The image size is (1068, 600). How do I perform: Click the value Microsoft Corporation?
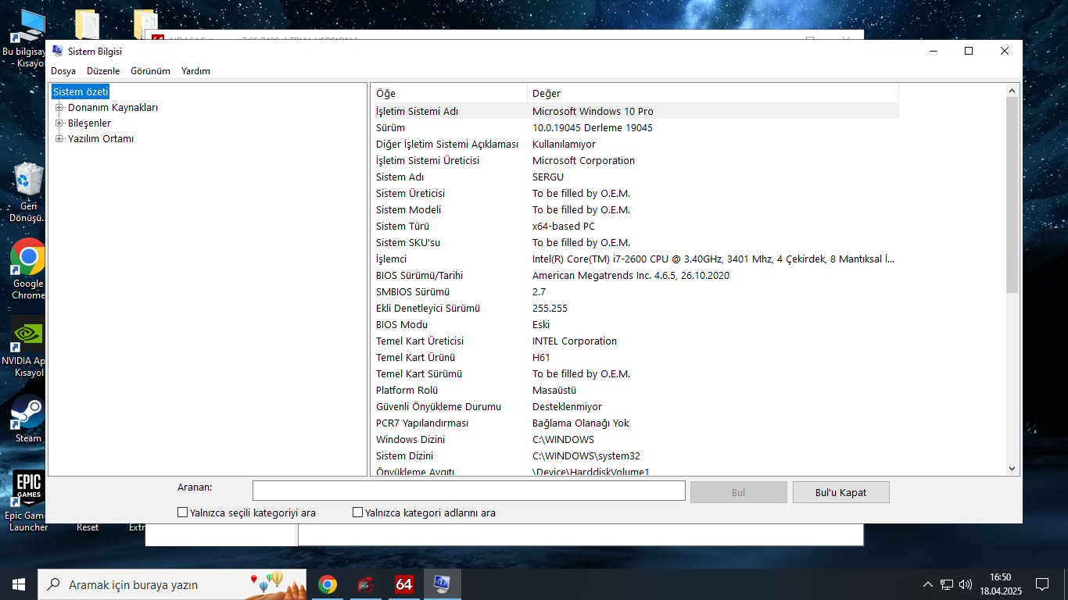click(583, 160)
